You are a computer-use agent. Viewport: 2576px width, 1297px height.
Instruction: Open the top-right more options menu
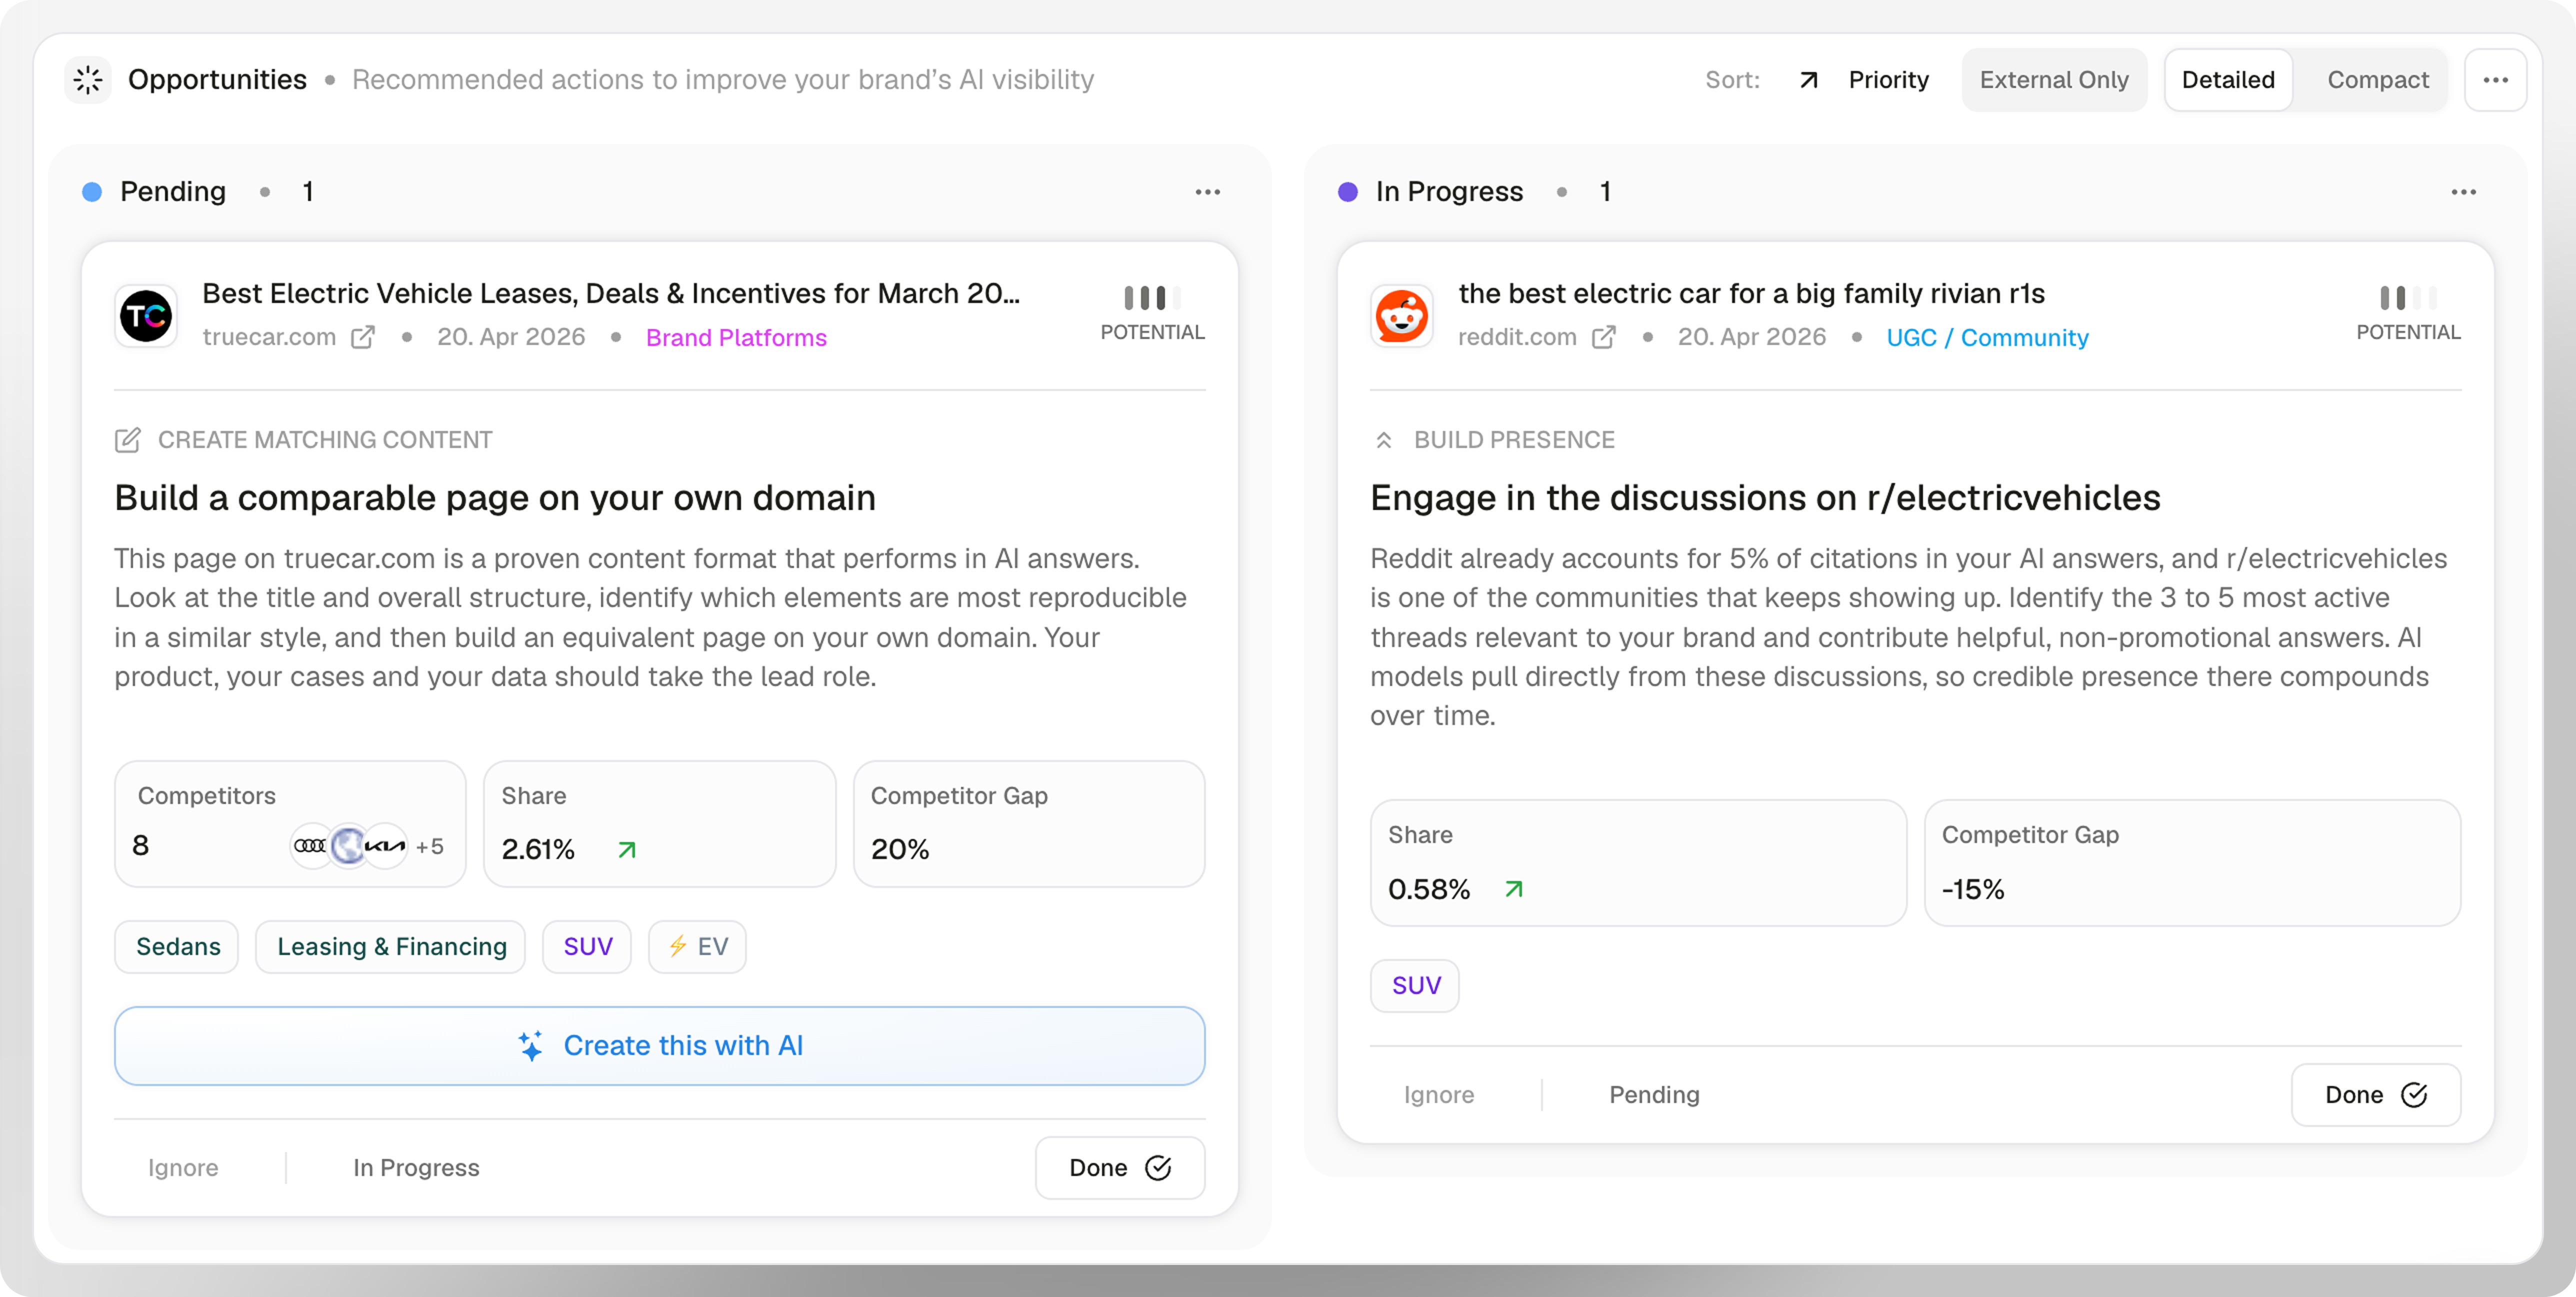click(x=2495, y=80)
